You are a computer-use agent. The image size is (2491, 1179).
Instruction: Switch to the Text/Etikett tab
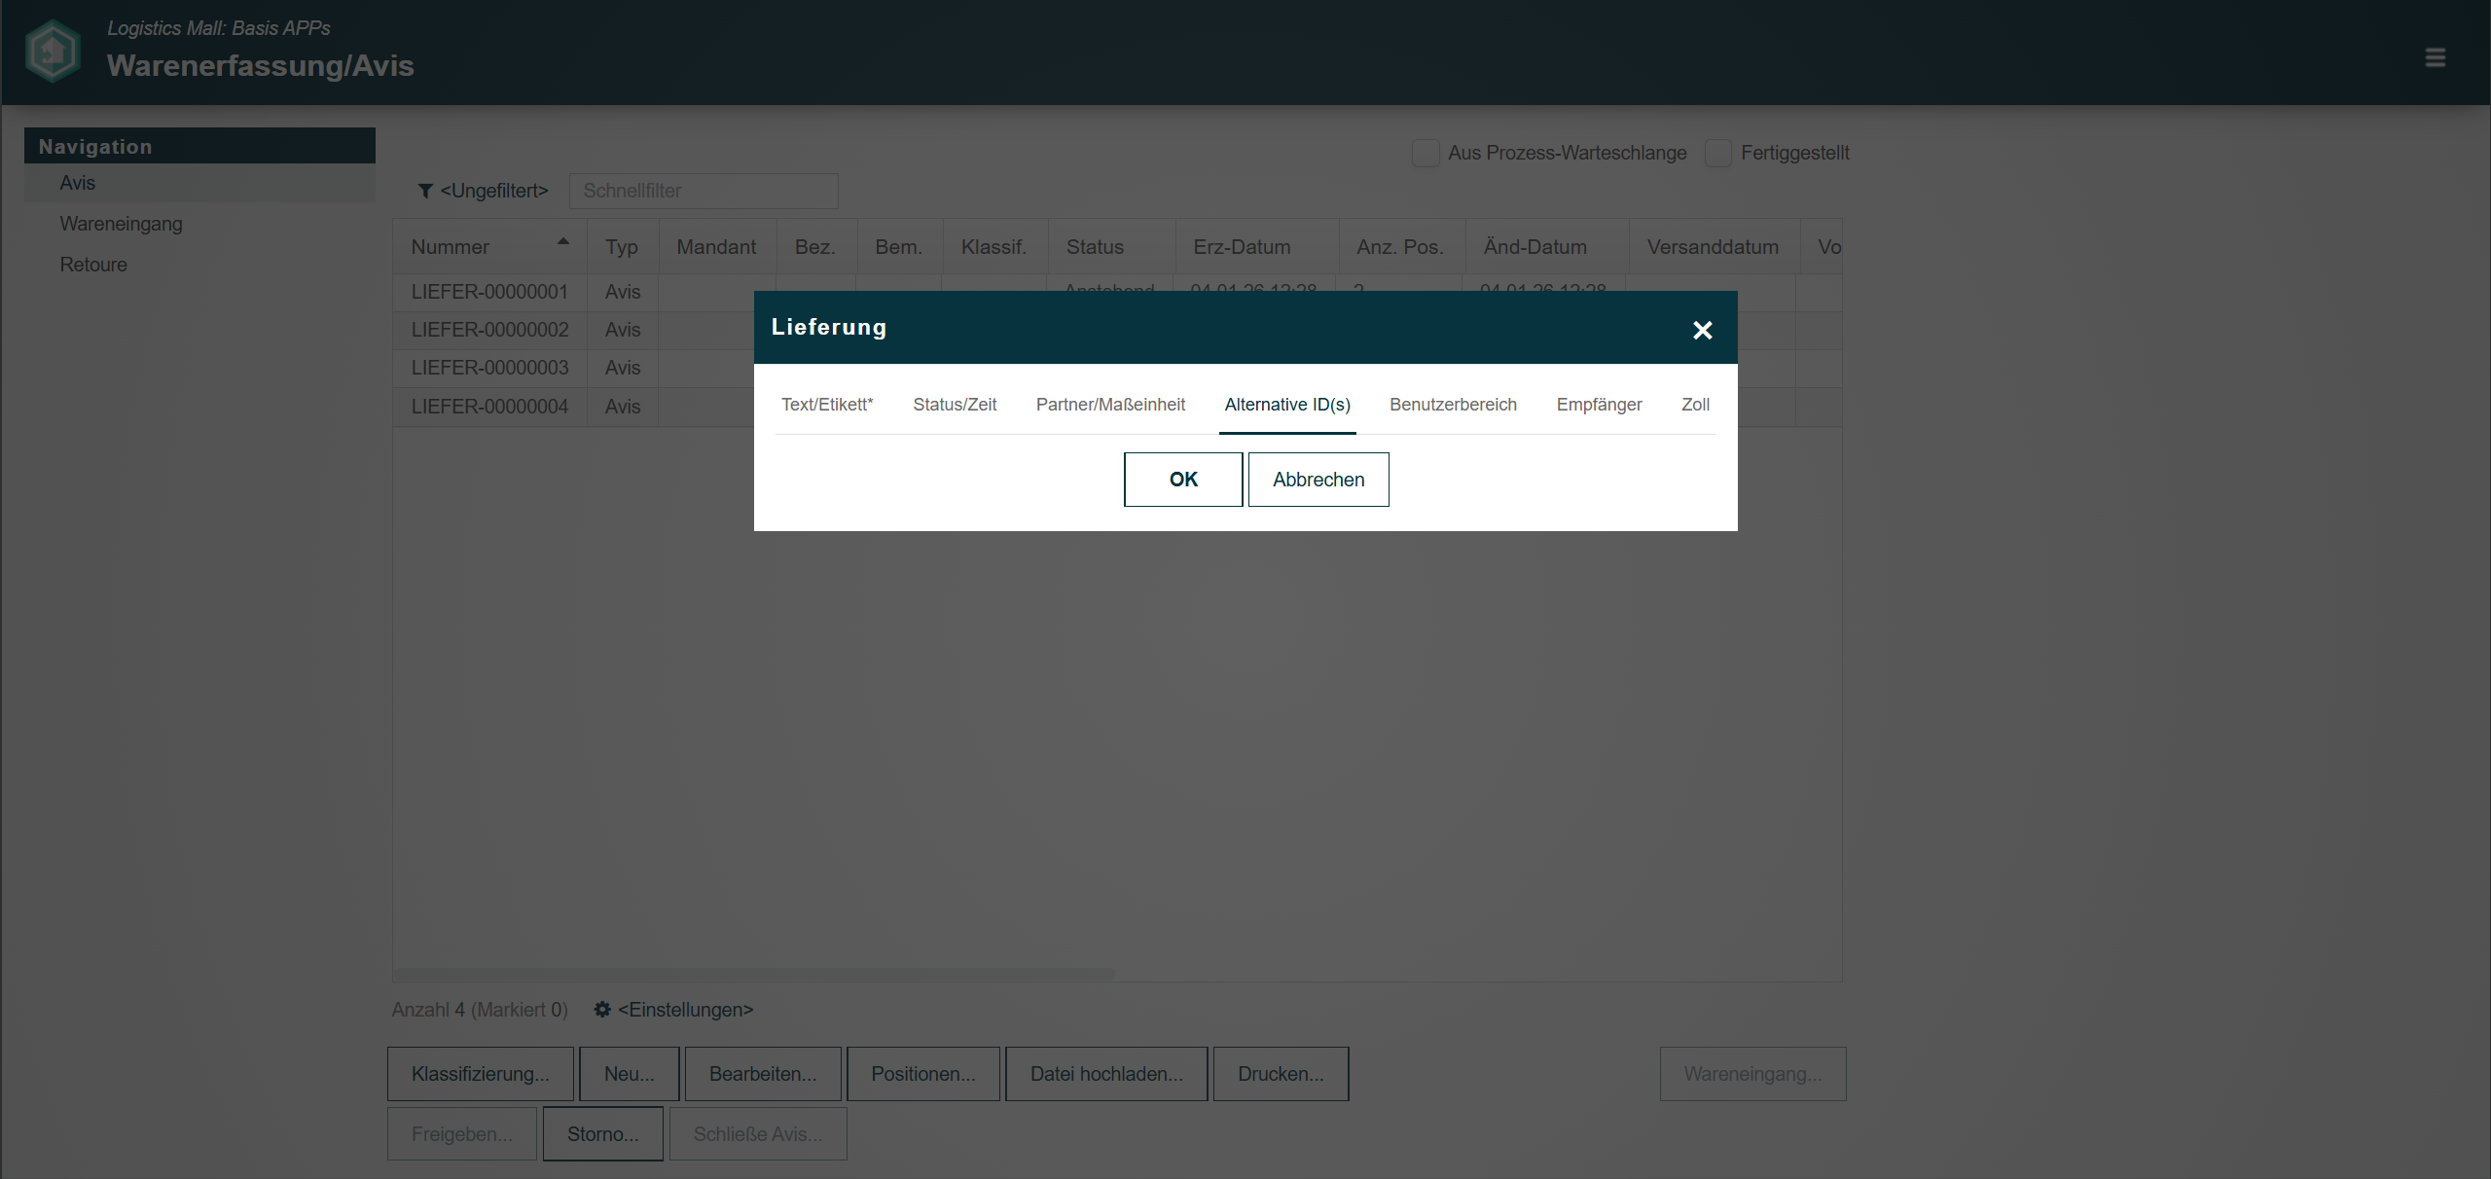coord(827,405)
